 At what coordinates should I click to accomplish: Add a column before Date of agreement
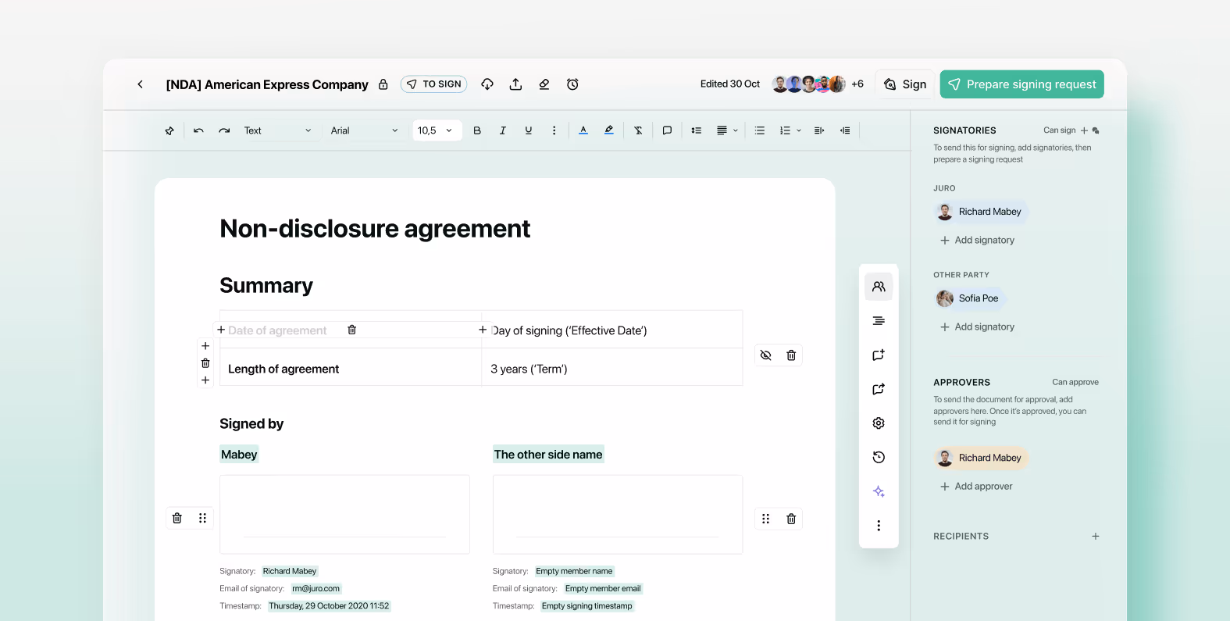pyautogui.click(x=221, y=330)
